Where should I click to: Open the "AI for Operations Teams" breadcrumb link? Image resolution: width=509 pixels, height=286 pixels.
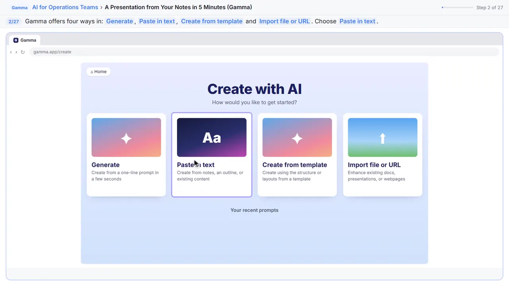(x=65, y=7)
